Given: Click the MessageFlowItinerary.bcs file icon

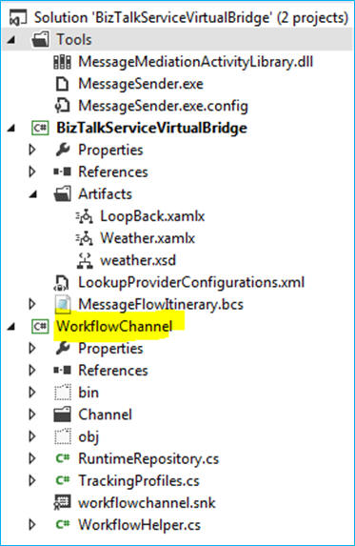Looking at the screenshot, I should (63, 304).
